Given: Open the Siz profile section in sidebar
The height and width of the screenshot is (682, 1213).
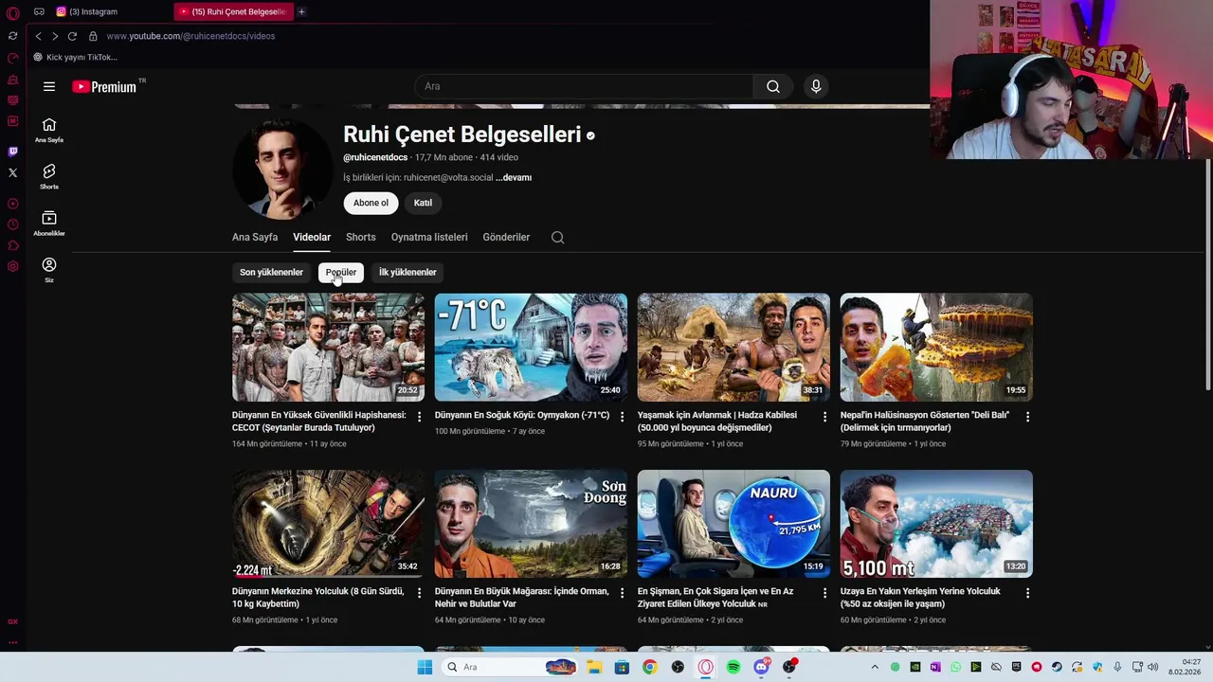Looking at the screenshot, I should [49, 270].
